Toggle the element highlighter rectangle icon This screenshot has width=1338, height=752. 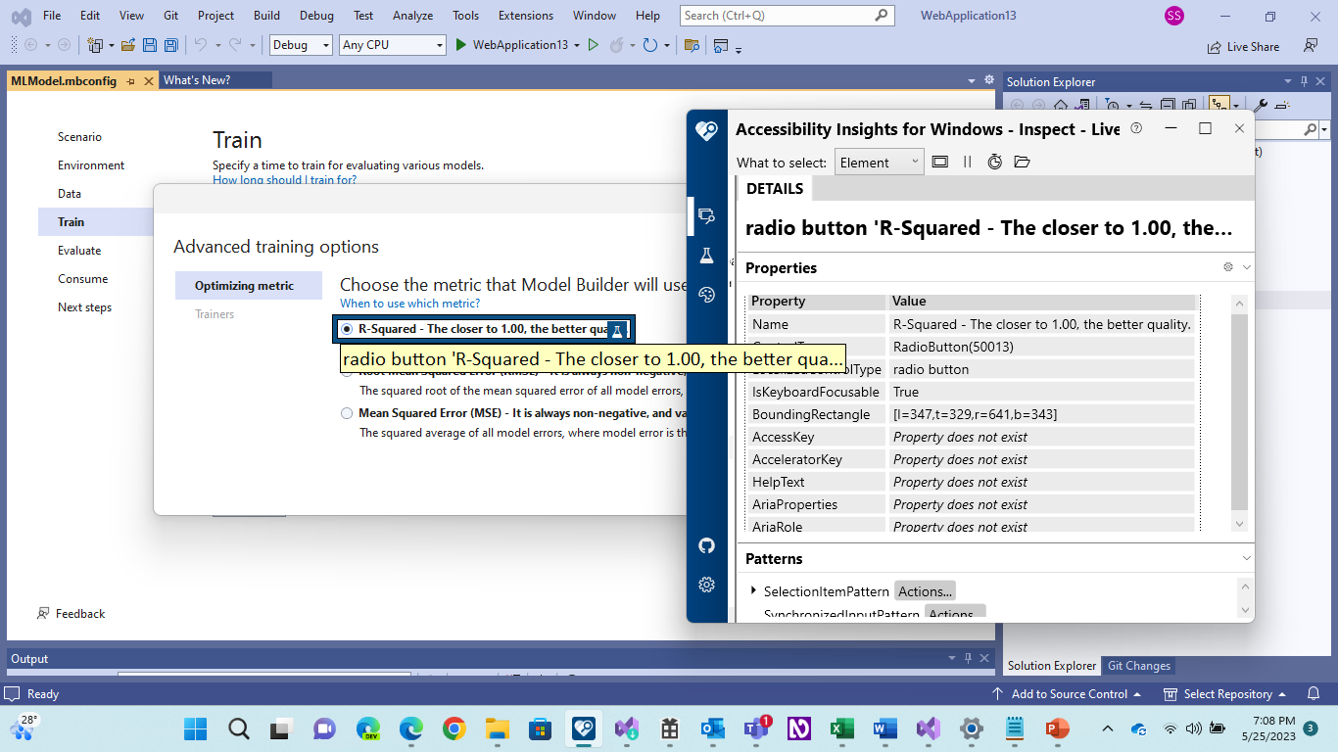[940, 162]
